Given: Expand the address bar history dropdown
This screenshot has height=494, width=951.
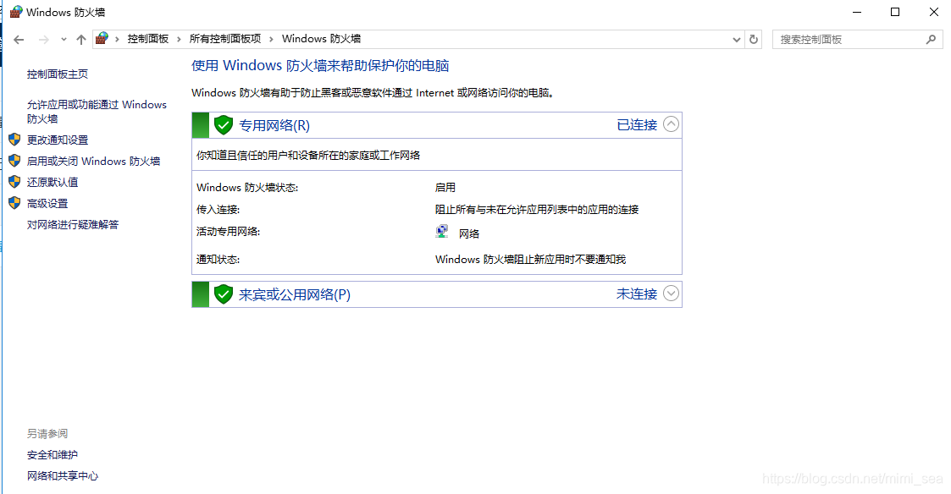Looking at the screenshot, I should point(736,40).
